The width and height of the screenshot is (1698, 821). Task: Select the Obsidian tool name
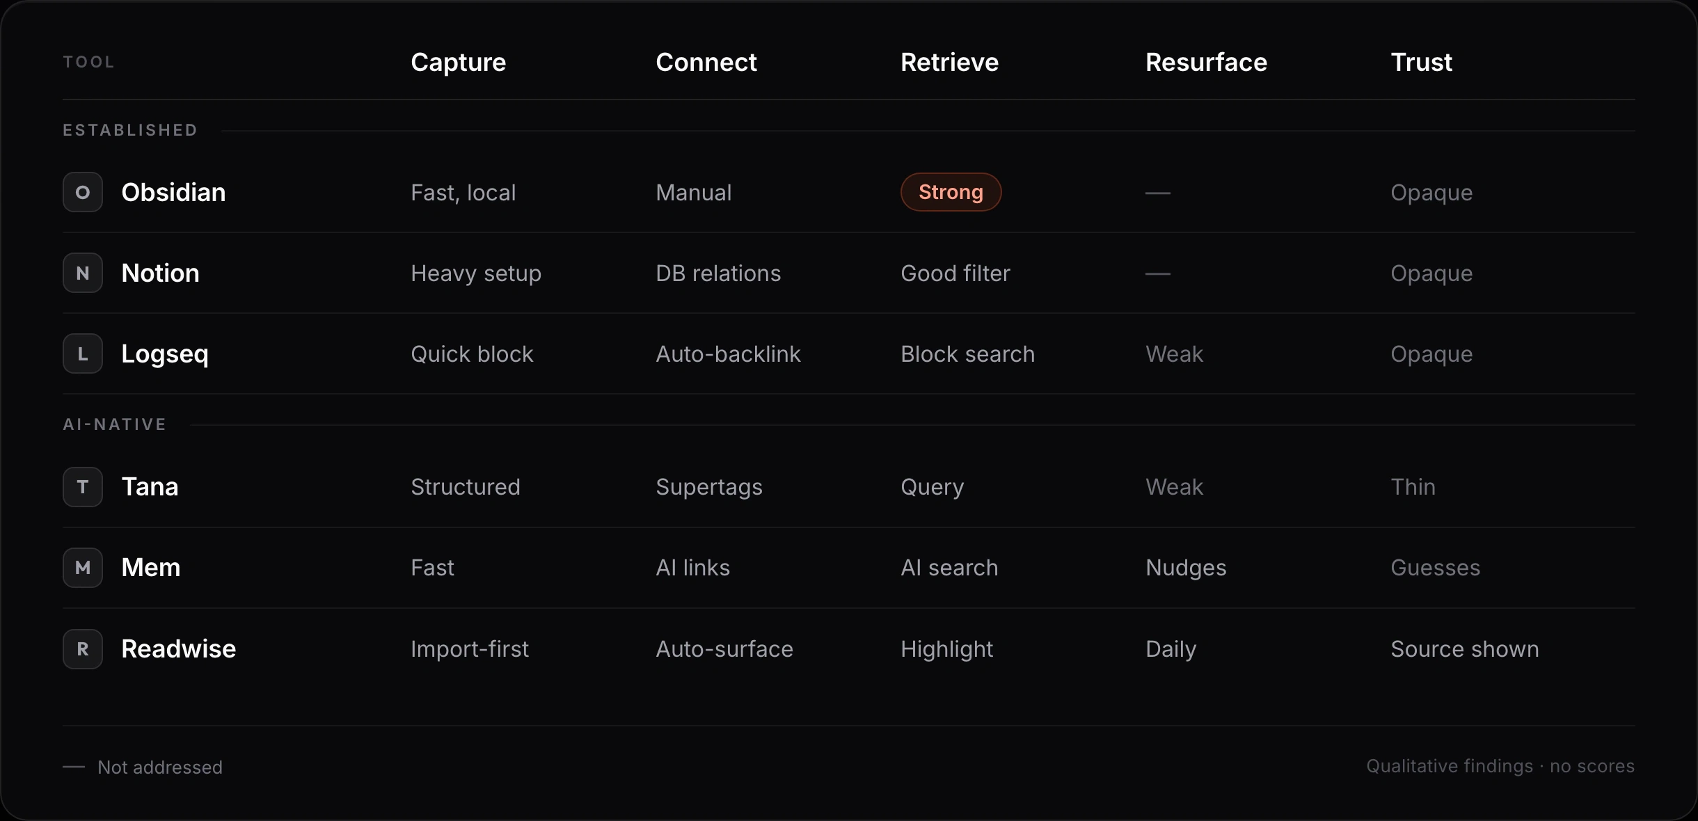[173, 192]
